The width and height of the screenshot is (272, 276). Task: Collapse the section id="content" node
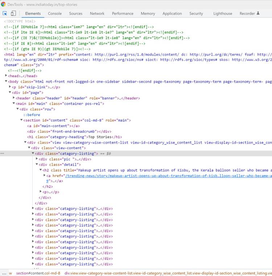pyautogui.click(x=21, y=120)
